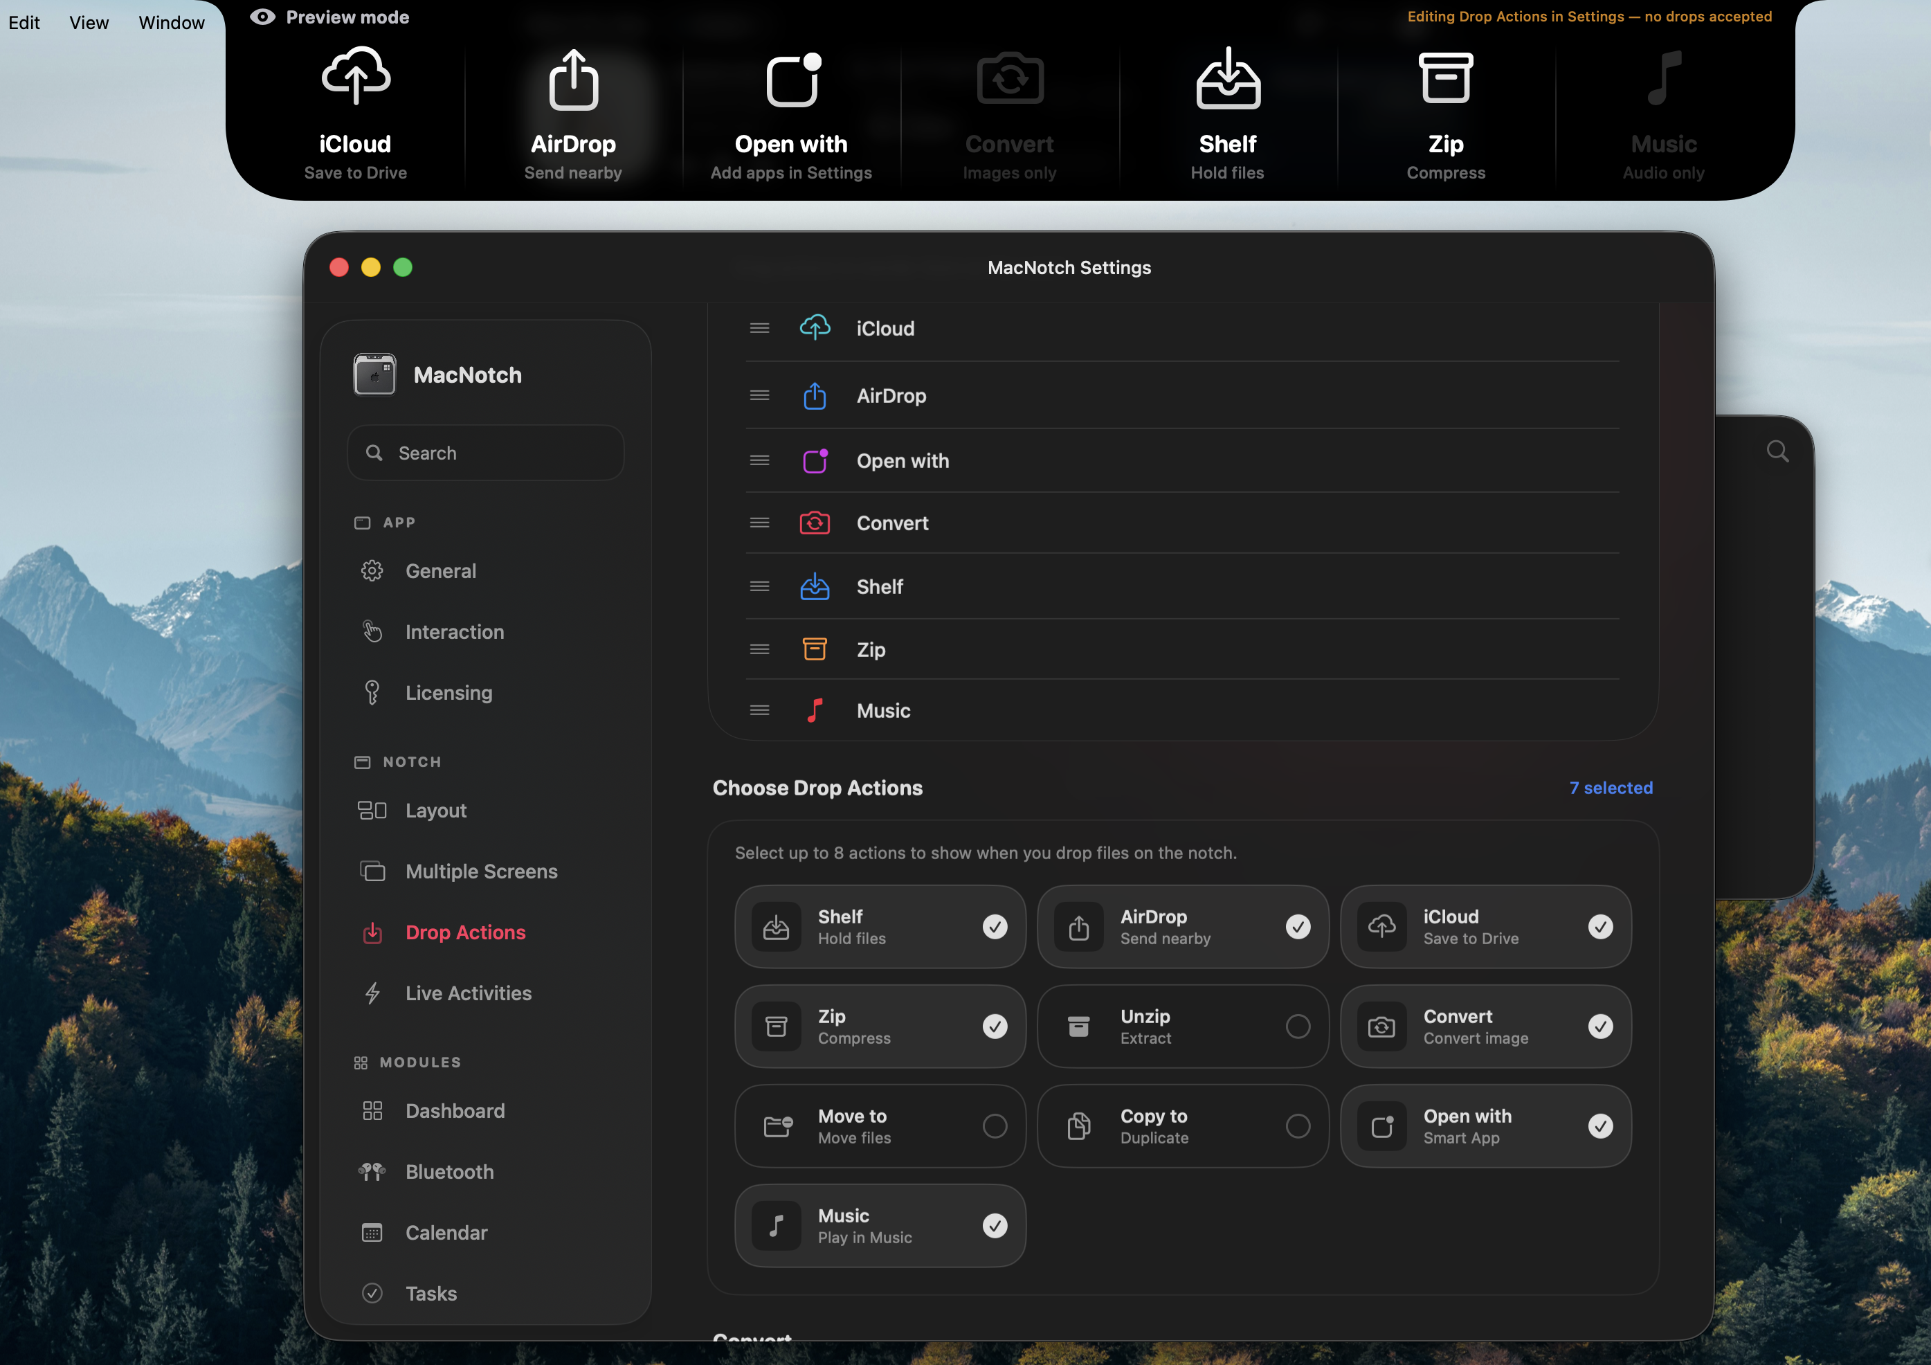Click the 7 selected link
Screen dimensions: 1931x1365
tap(1611, 788)
